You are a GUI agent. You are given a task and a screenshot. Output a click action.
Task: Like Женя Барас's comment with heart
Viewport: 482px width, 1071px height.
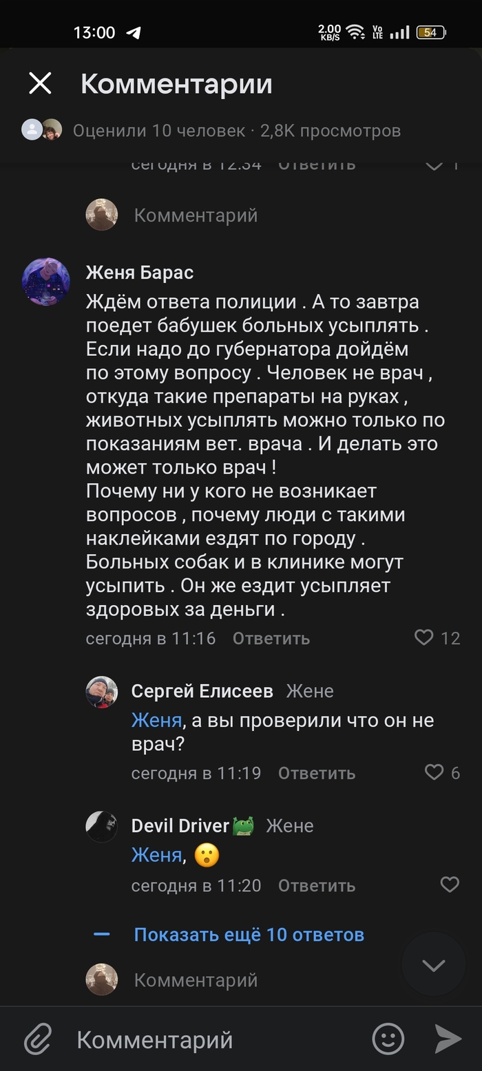424,638
